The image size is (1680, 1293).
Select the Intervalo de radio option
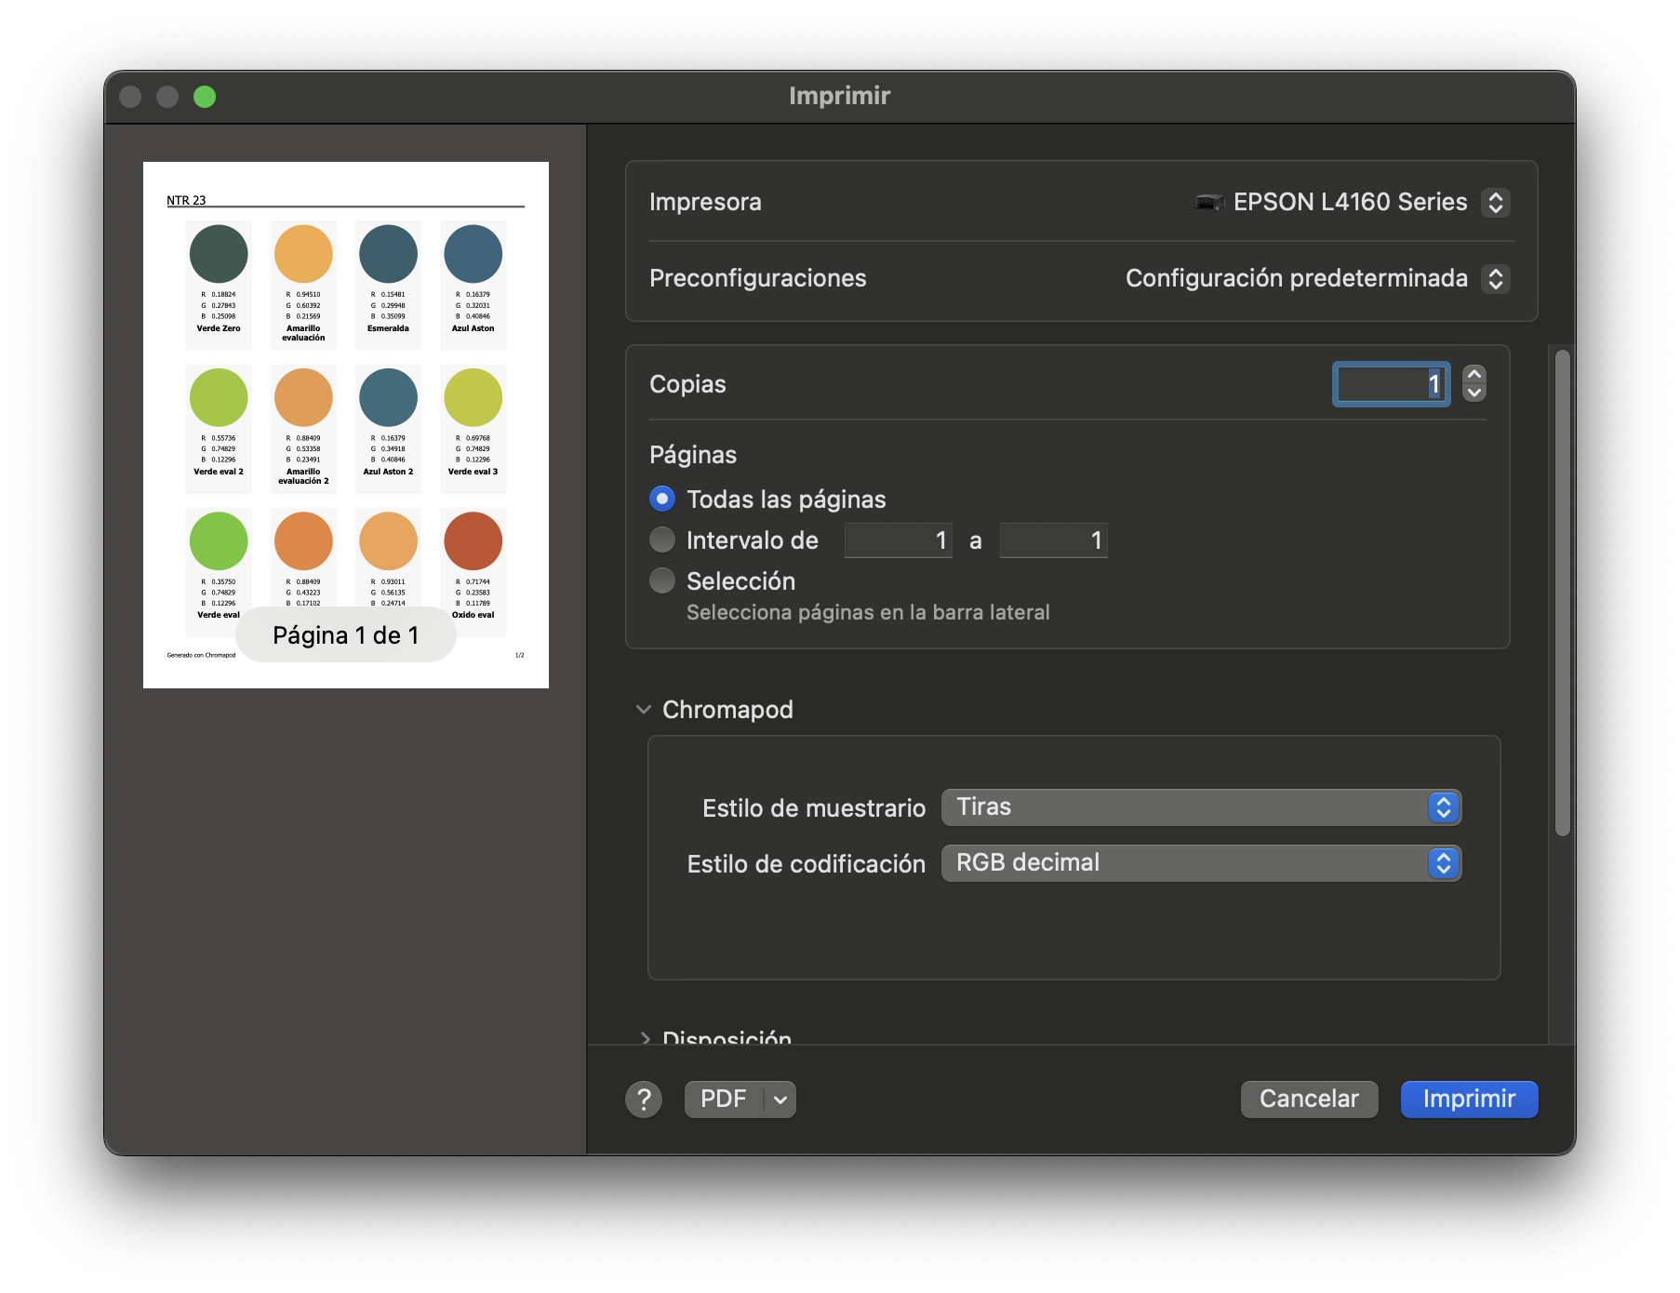coord(661,540)
